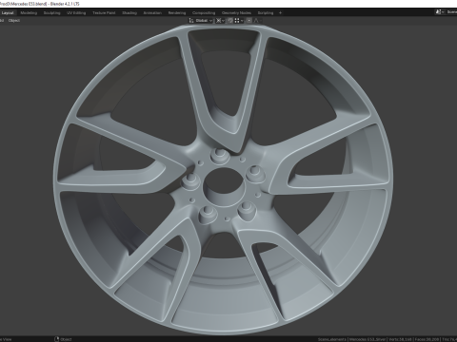The height and width of the screenshot is (342, 457).
Task: Switch to the Layout workspace tab
Action: (8, 13)
